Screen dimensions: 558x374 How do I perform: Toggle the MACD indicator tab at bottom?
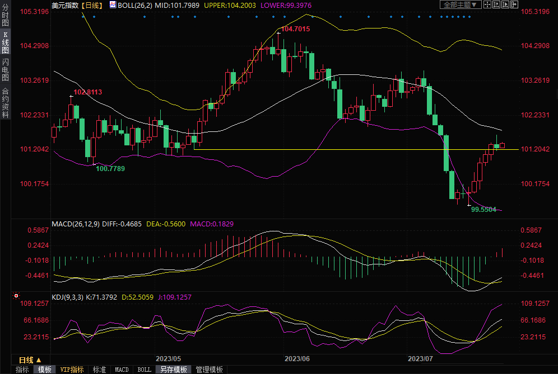[x=122, y=370]
